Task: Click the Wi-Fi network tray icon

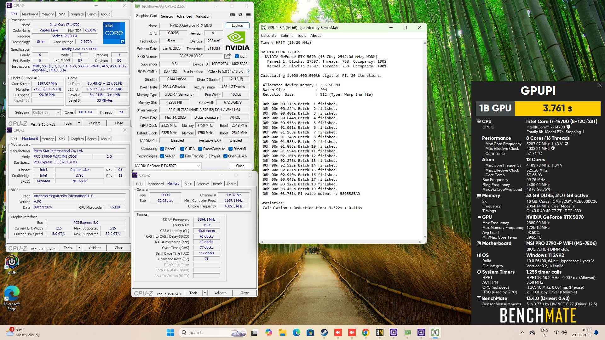Action: tap(556, 332)
